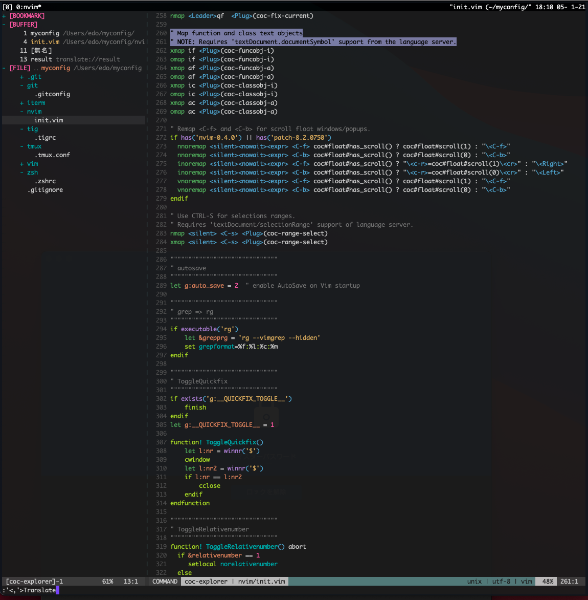Click the 48% scroll position indicator

548,581
